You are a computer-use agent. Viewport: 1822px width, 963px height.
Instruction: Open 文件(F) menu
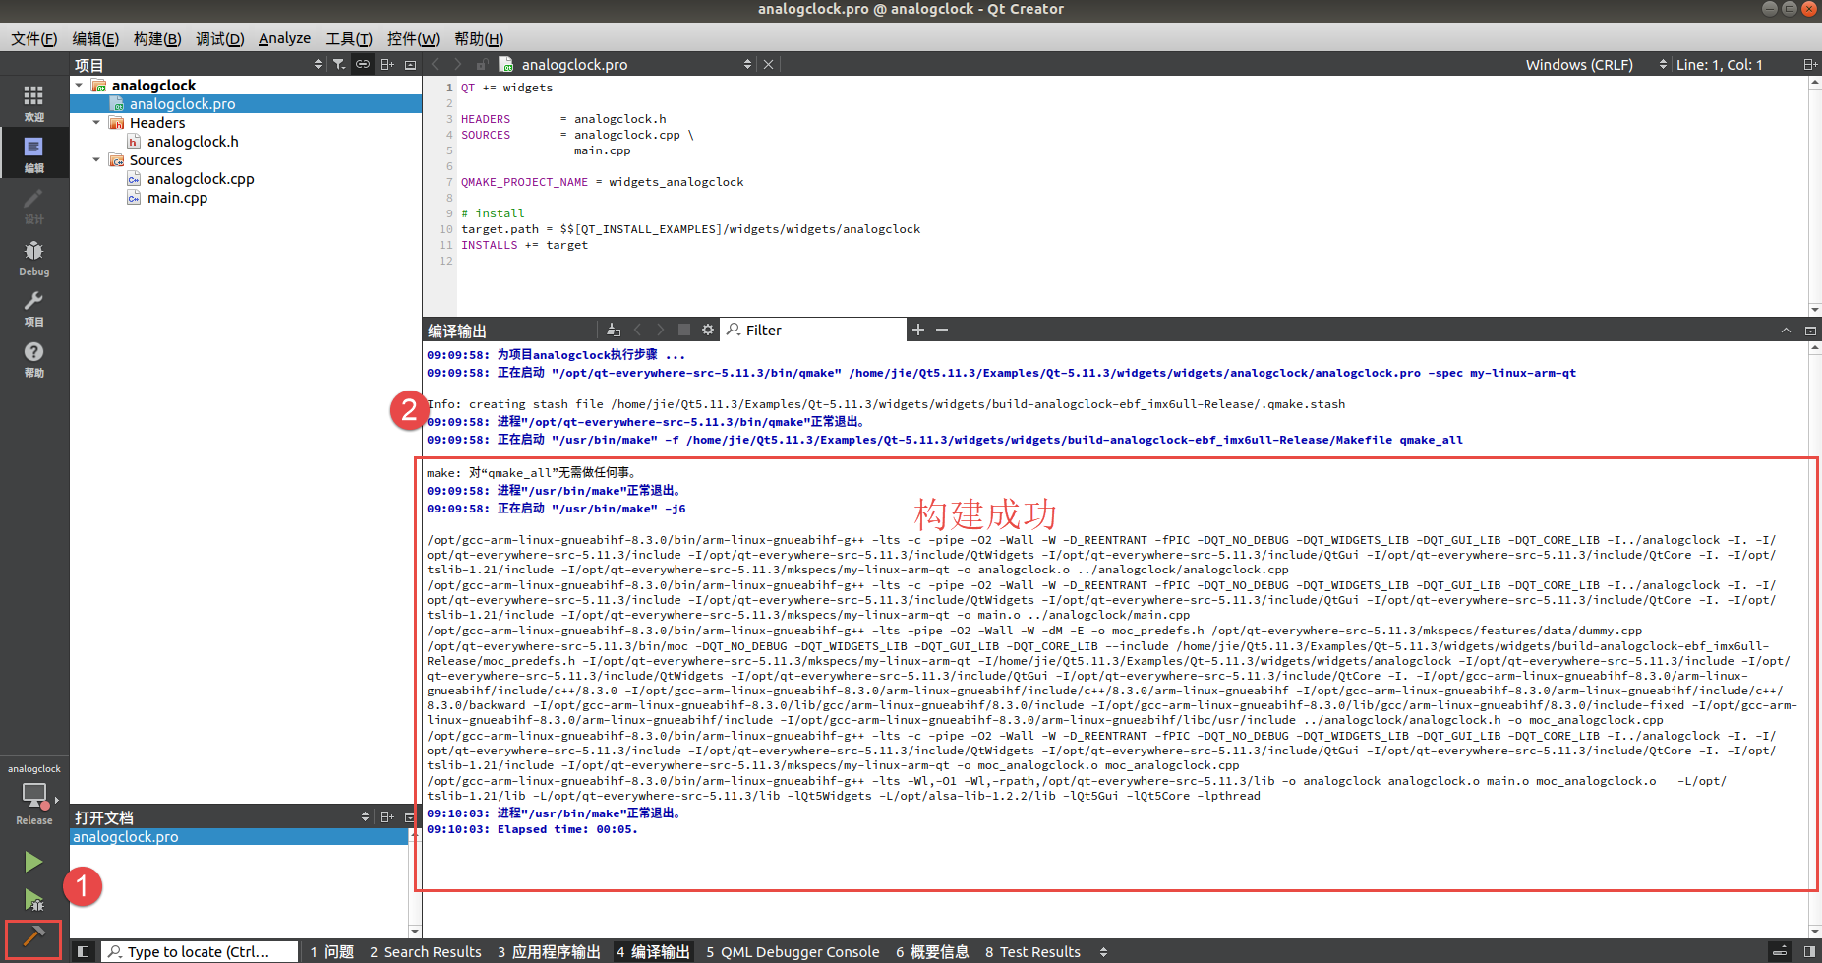[x=34, y=38]
